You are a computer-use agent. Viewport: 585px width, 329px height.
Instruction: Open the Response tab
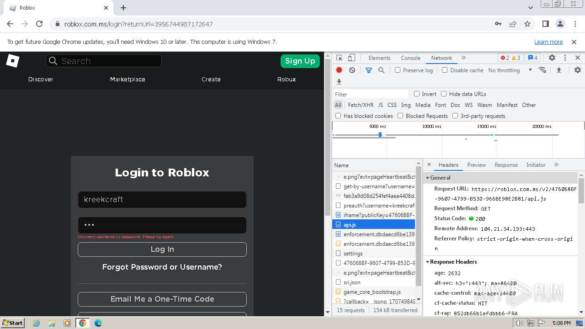coord(506,165)
